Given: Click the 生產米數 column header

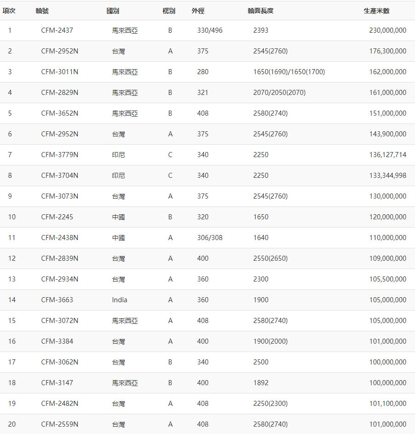Looking at the screenshot, I should [376, 11].
